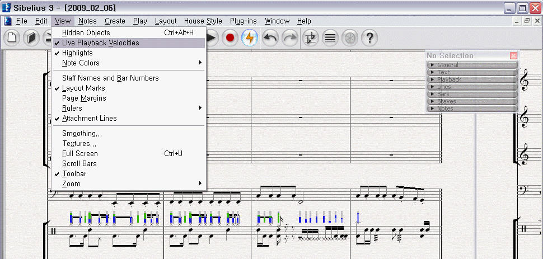Viewport: 543px width, 259px height.
Task: Open the Plug-ins menu
Action: pos(244,21)
